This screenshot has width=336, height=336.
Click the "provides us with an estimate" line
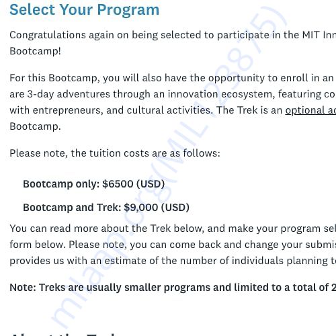173,261
